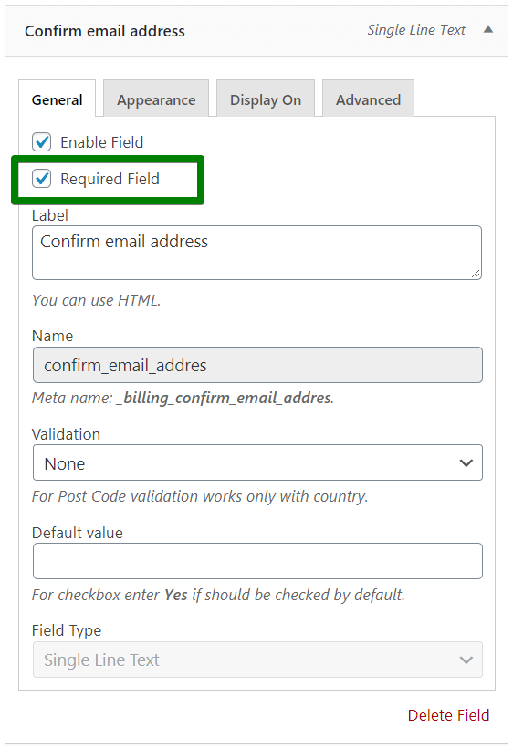Viewport: 513px width, 748px height.
Task: Open the Validation dropdown set to None
Action: (257, 462)
